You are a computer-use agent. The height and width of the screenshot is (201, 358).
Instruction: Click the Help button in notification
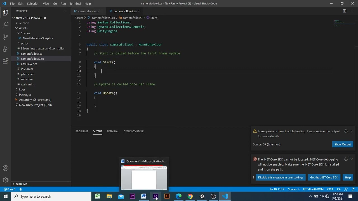pos(348,178)
